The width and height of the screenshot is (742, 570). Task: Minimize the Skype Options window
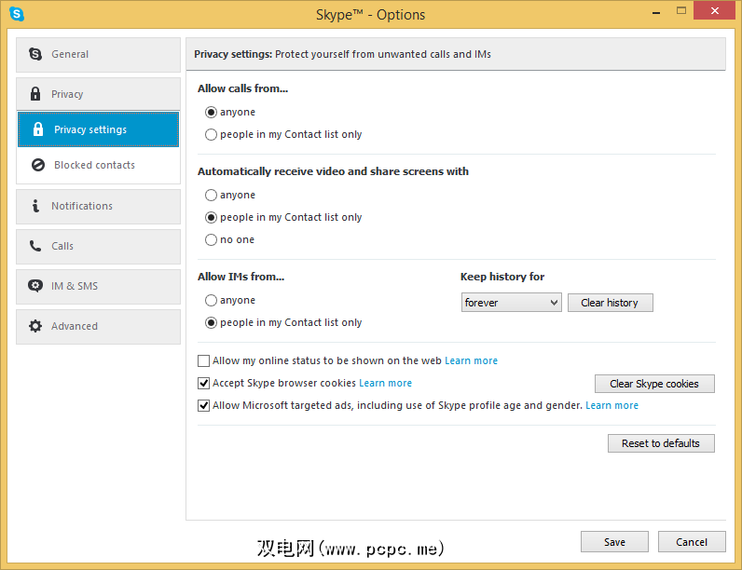click(656, 11)
